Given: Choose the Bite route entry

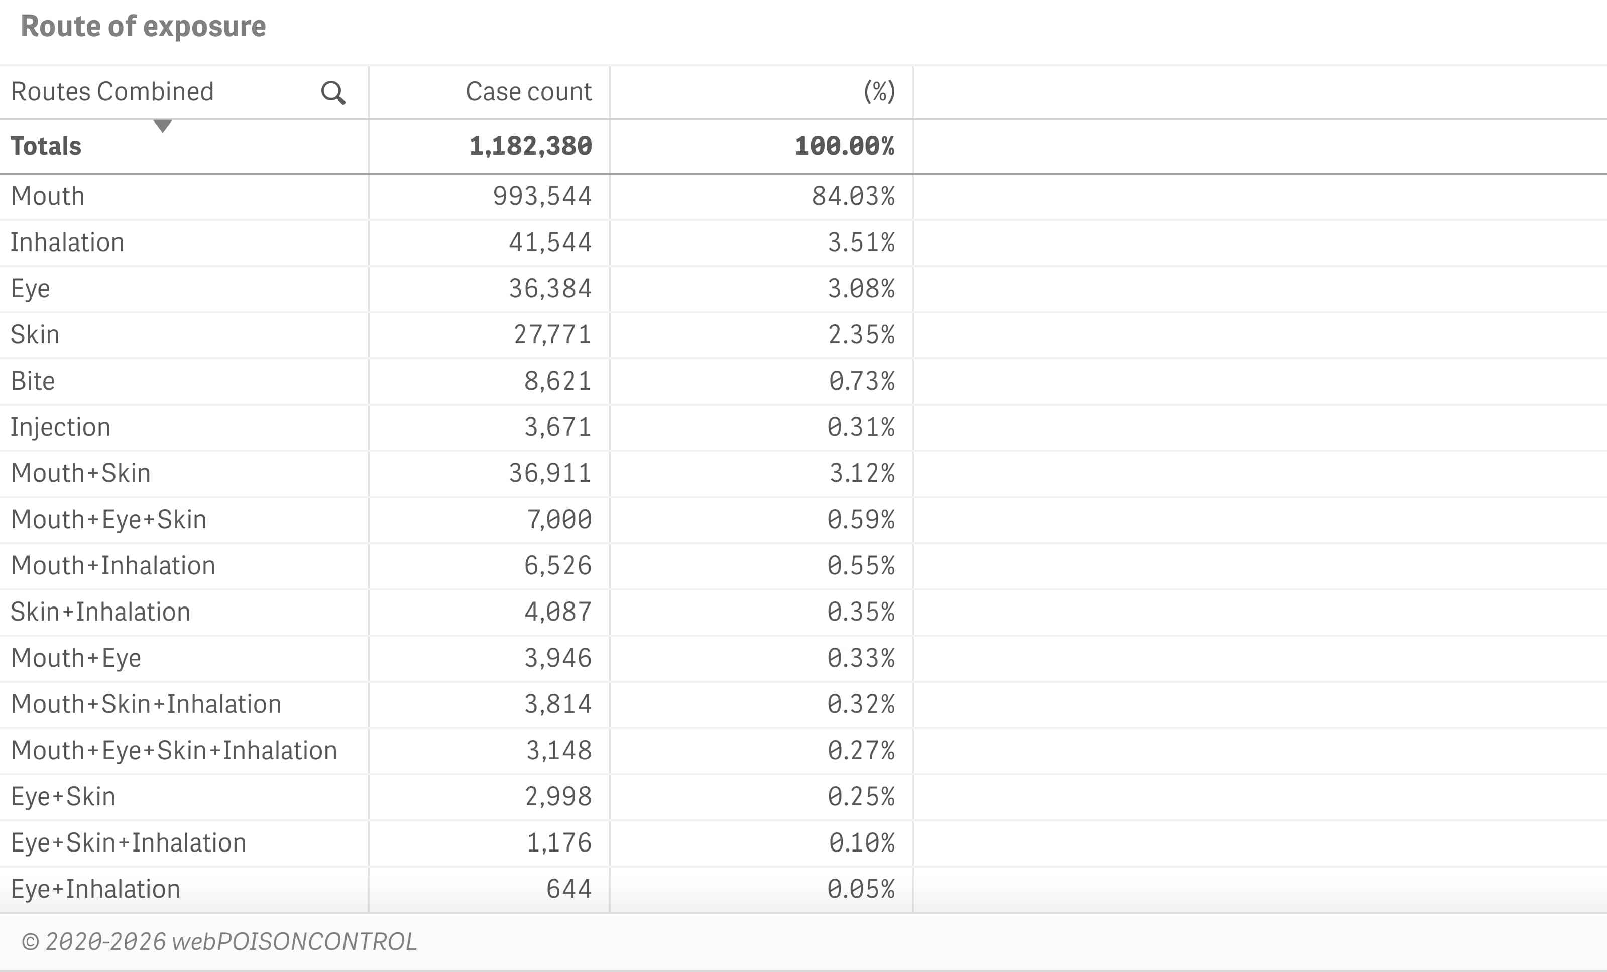Looking at the screenshot, I should click(x=33, y=382).
